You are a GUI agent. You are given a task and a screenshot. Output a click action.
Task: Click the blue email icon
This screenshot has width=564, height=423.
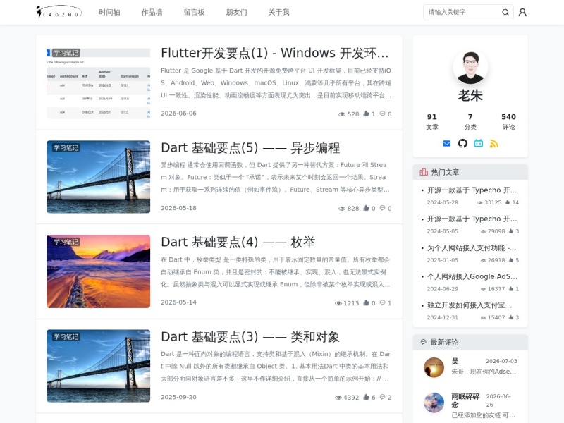point(447,144)
